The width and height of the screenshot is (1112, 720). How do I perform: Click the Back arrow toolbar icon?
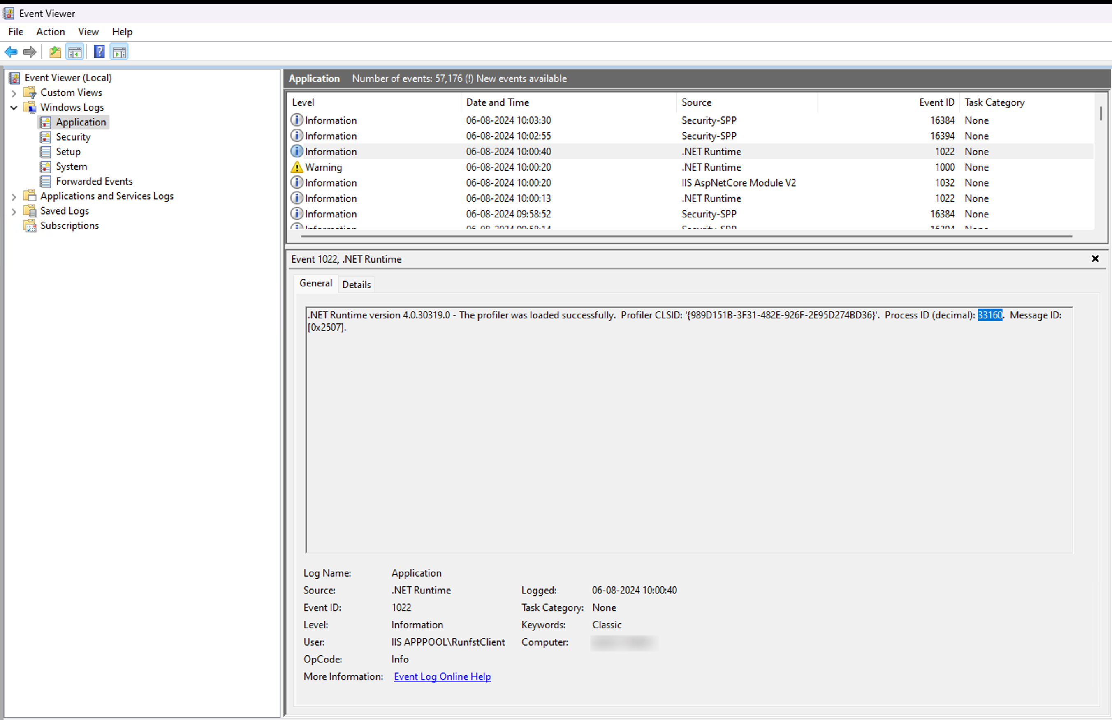click(11, 52)
